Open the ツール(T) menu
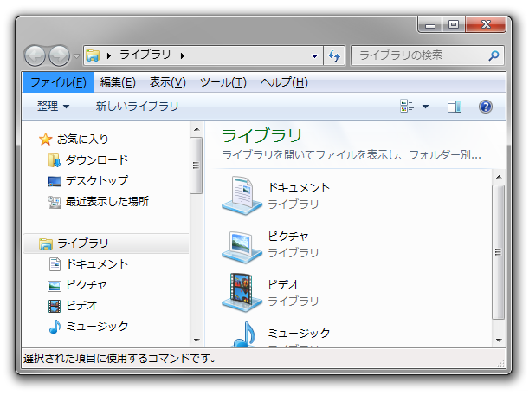 [223, 82]
